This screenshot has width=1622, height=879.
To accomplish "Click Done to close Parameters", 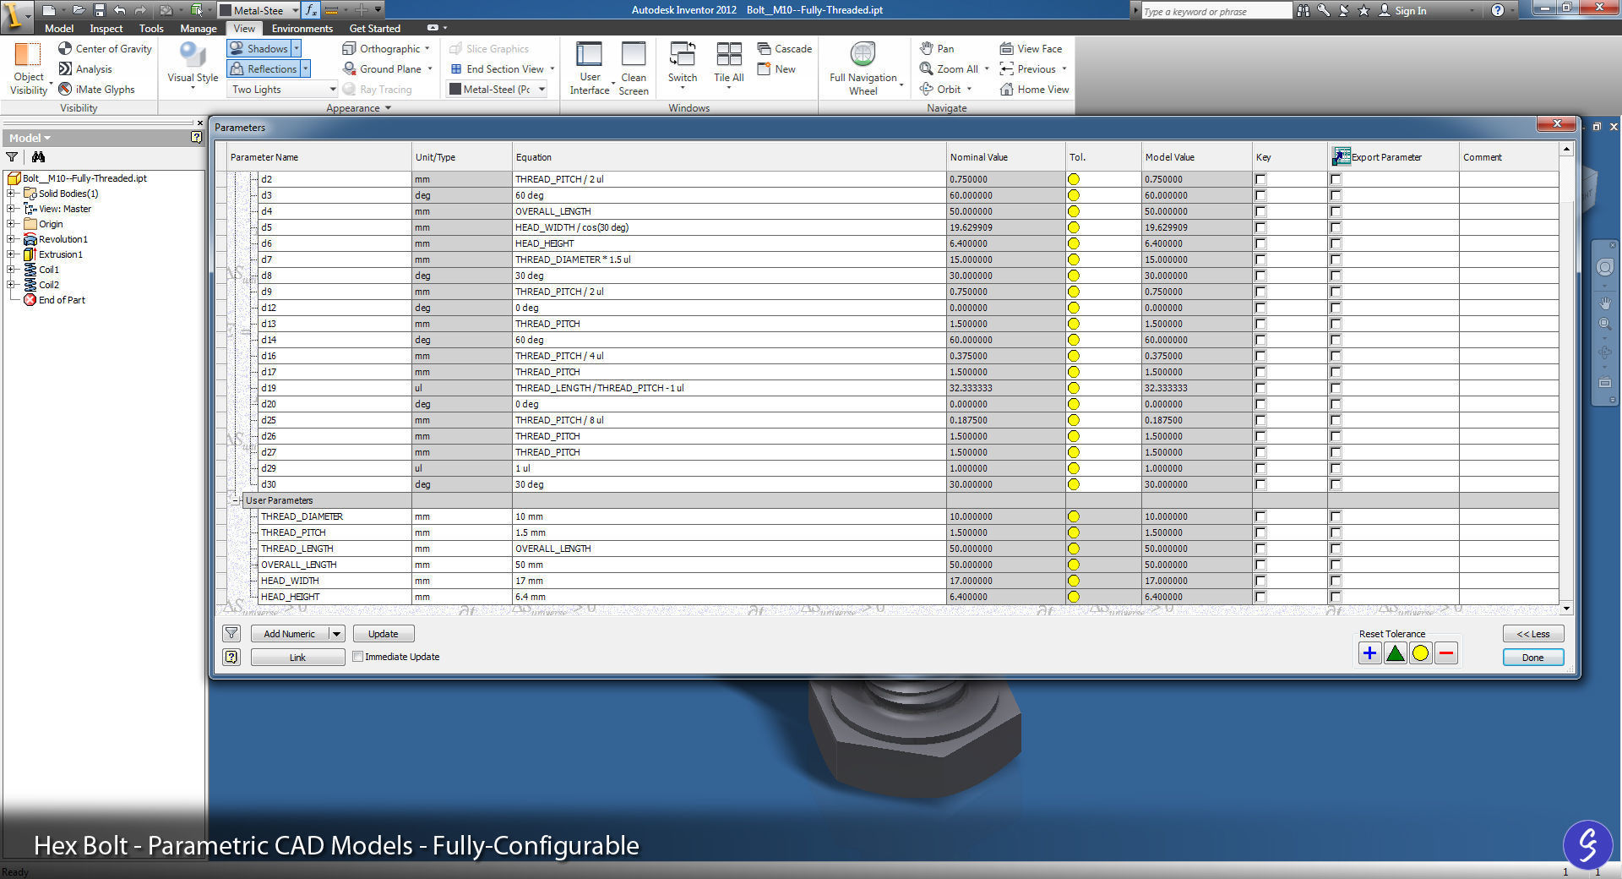I will click(x=1532, y=657).
